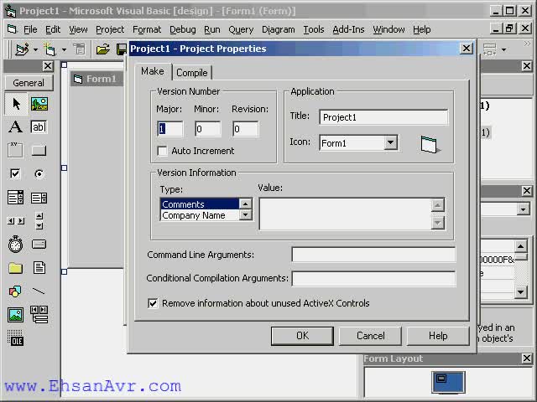Select the Line control tool
This screenshot has width=537, height=402.
(39, 291)
